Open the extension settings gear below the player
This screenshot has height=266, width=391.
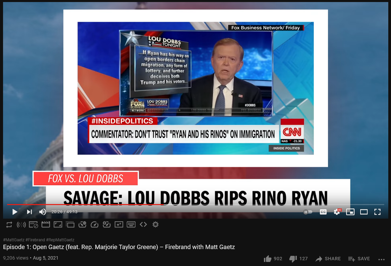tap(156, 225)
